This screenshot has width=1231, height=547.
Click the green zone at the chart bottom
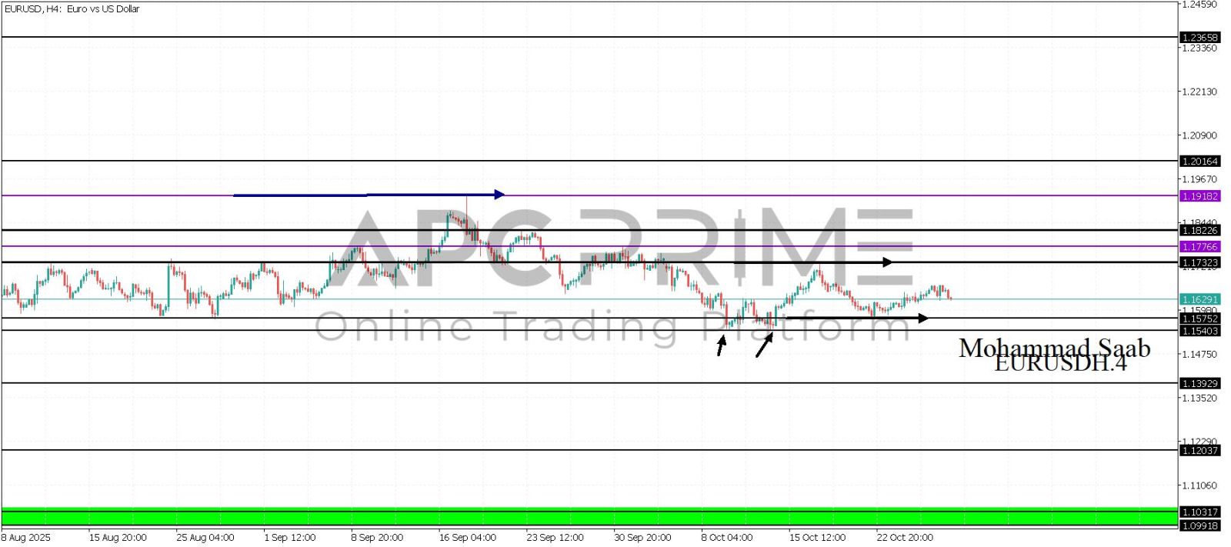pos(589,517)
